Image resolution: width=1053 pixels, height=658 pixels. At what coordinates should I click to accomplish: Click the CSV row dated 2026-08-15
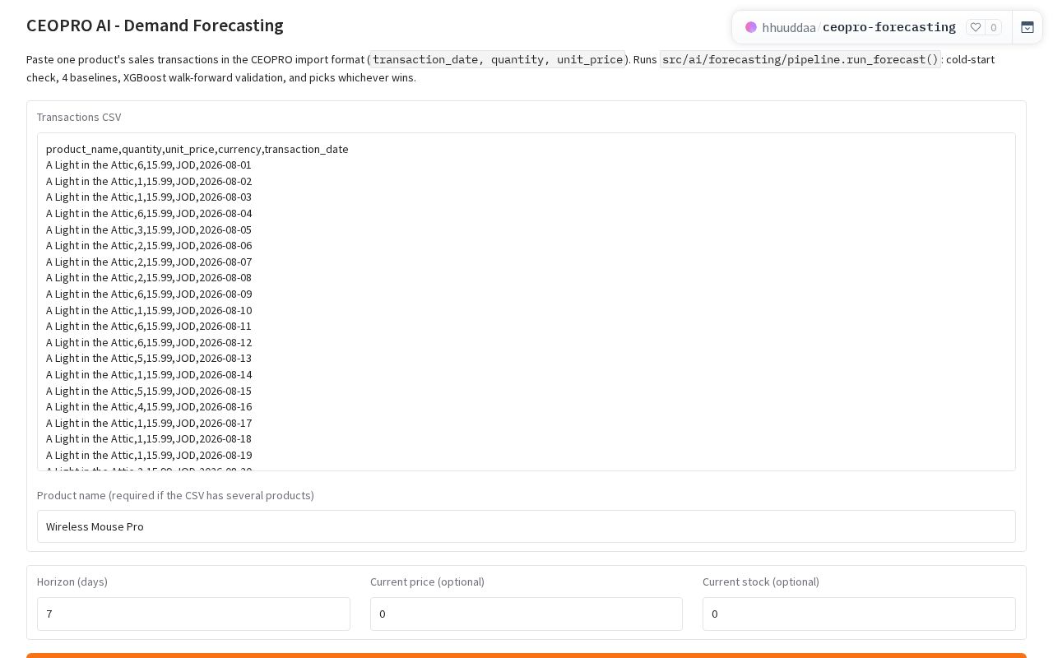click(x=149, y=391)
